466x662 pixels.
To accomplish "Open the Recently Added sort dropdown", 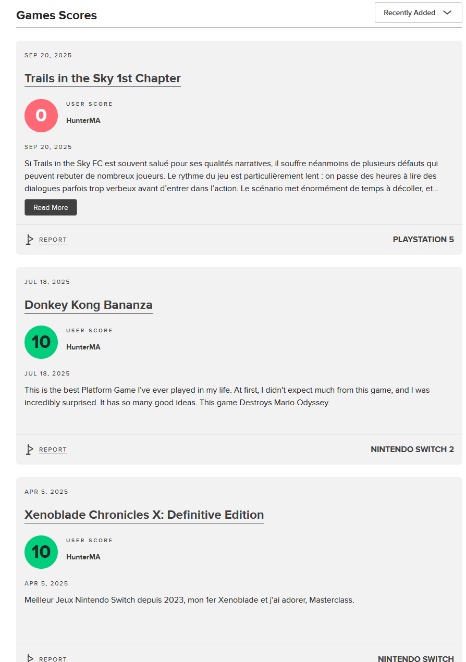I will (418, 13).
